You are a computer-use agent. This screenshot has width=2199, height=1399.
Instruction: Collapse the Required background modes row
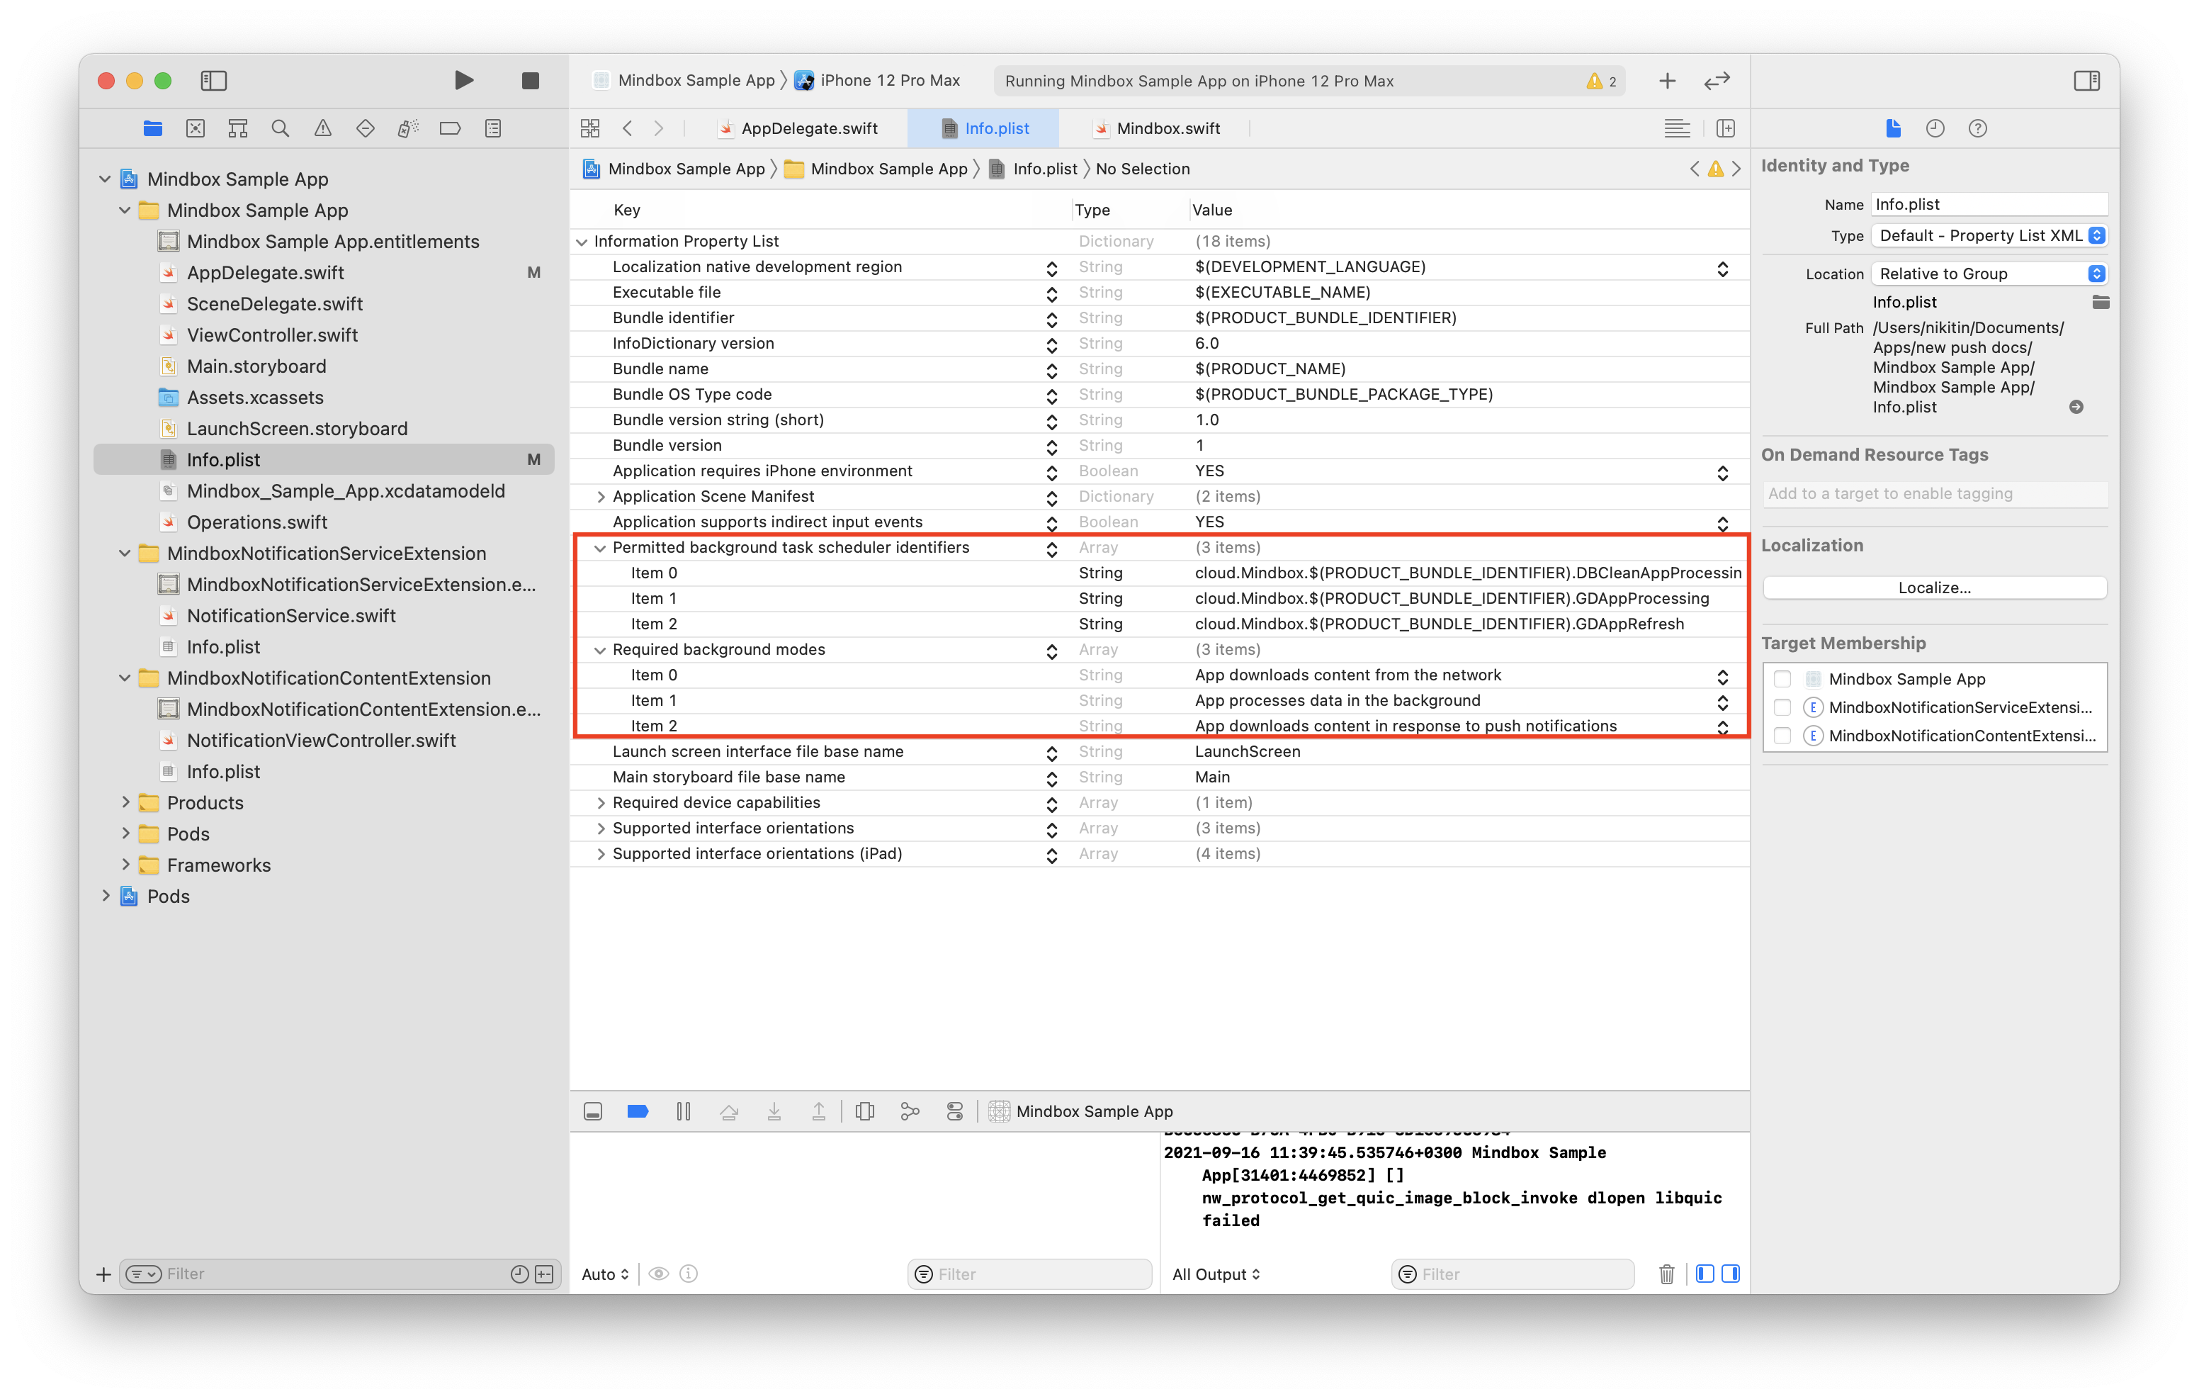[x=600, y=650]
